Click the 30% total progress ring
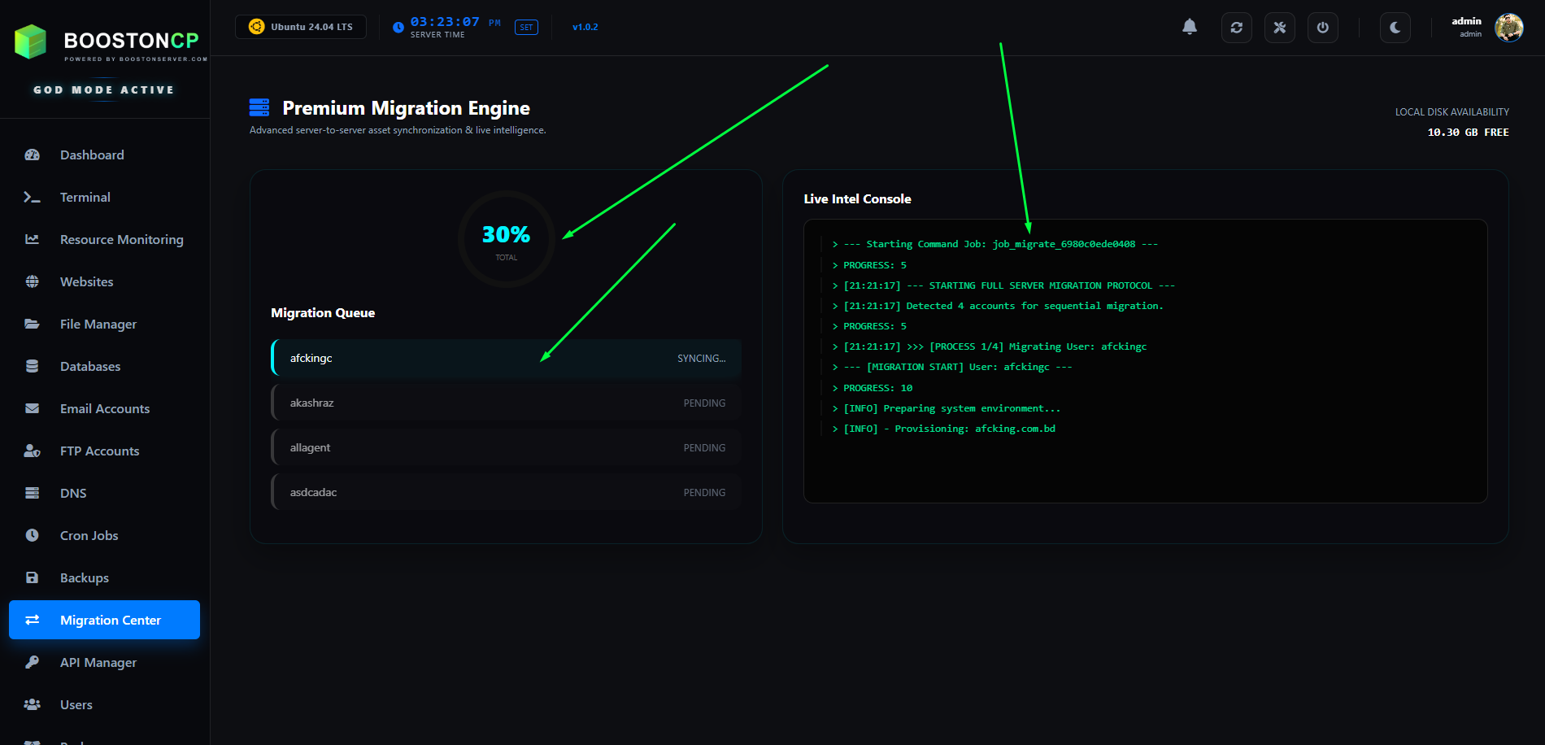This screenshot has width=1545, height=745. click(506, 239)
